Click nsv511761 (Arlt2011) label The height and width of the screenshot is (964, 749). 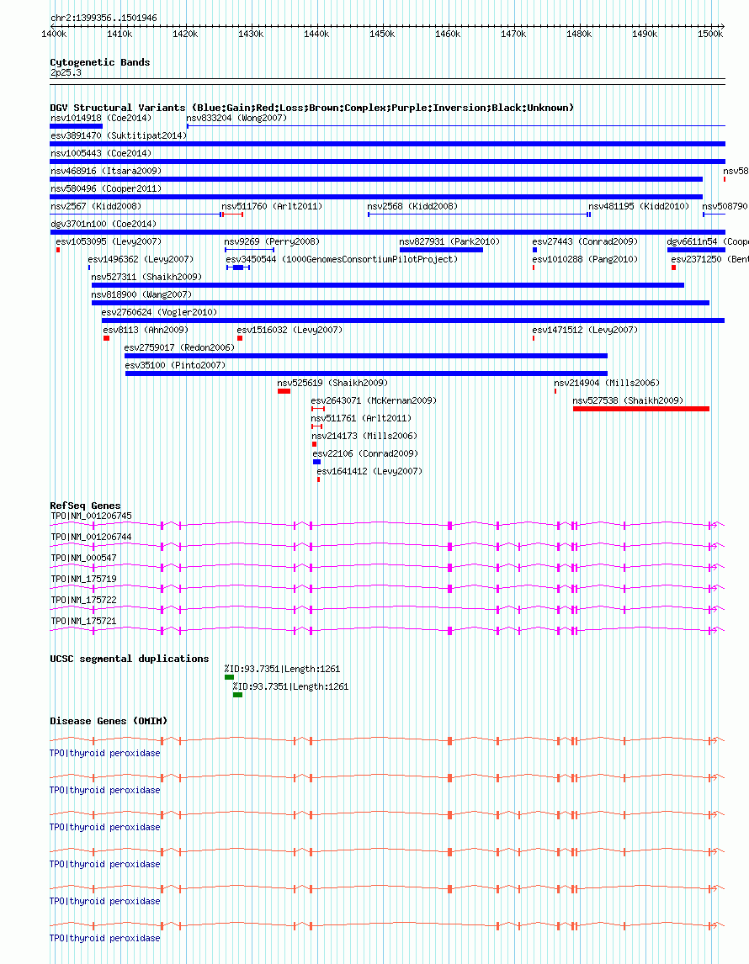tap(361, 419)
